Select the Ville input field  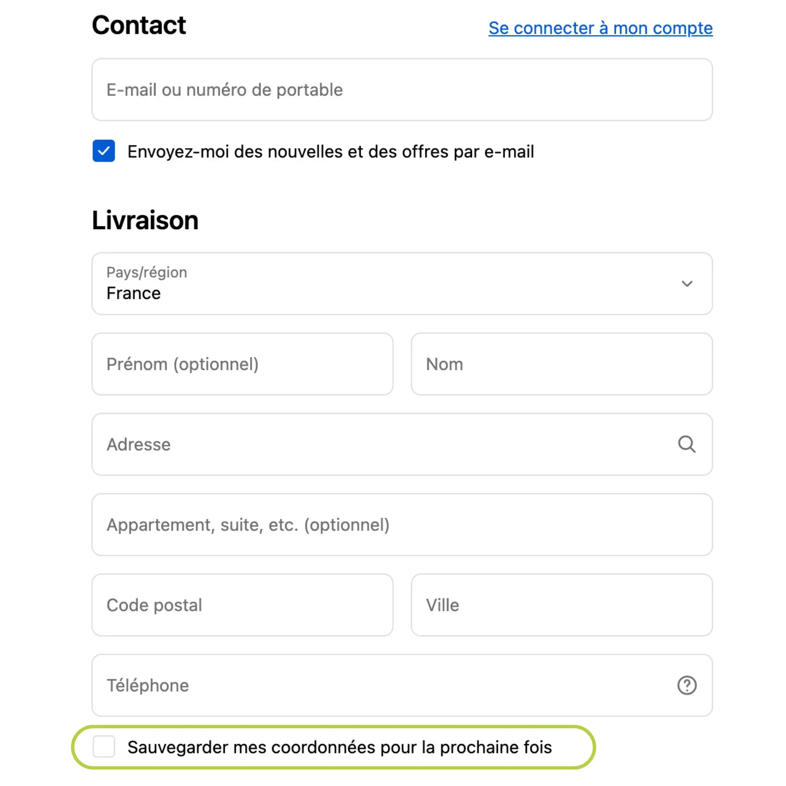(562, 605)
